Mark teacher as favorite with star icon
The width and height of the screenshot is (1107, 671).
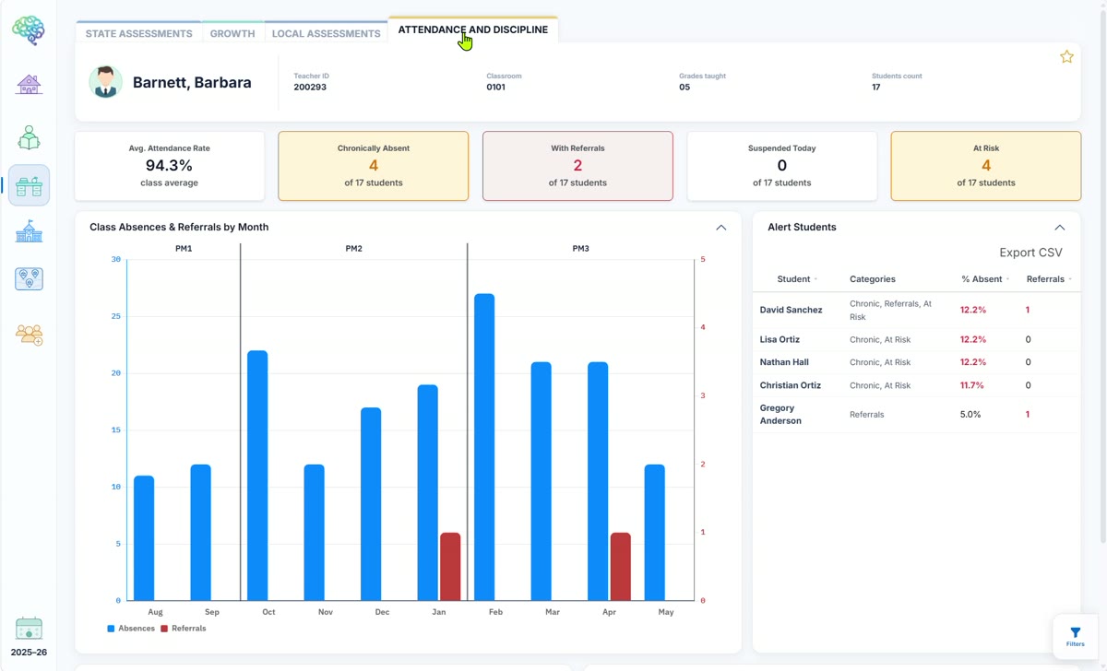(x=1066, y=57)
